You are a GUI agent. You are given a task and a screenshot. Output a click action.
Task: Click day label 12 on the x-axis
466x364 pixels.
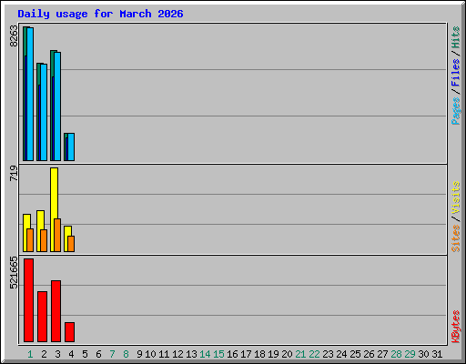177,354
